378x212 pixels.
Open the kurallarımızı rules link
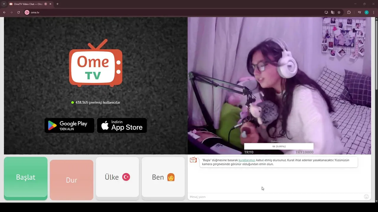pyautogui.click(x=247, y=160)
